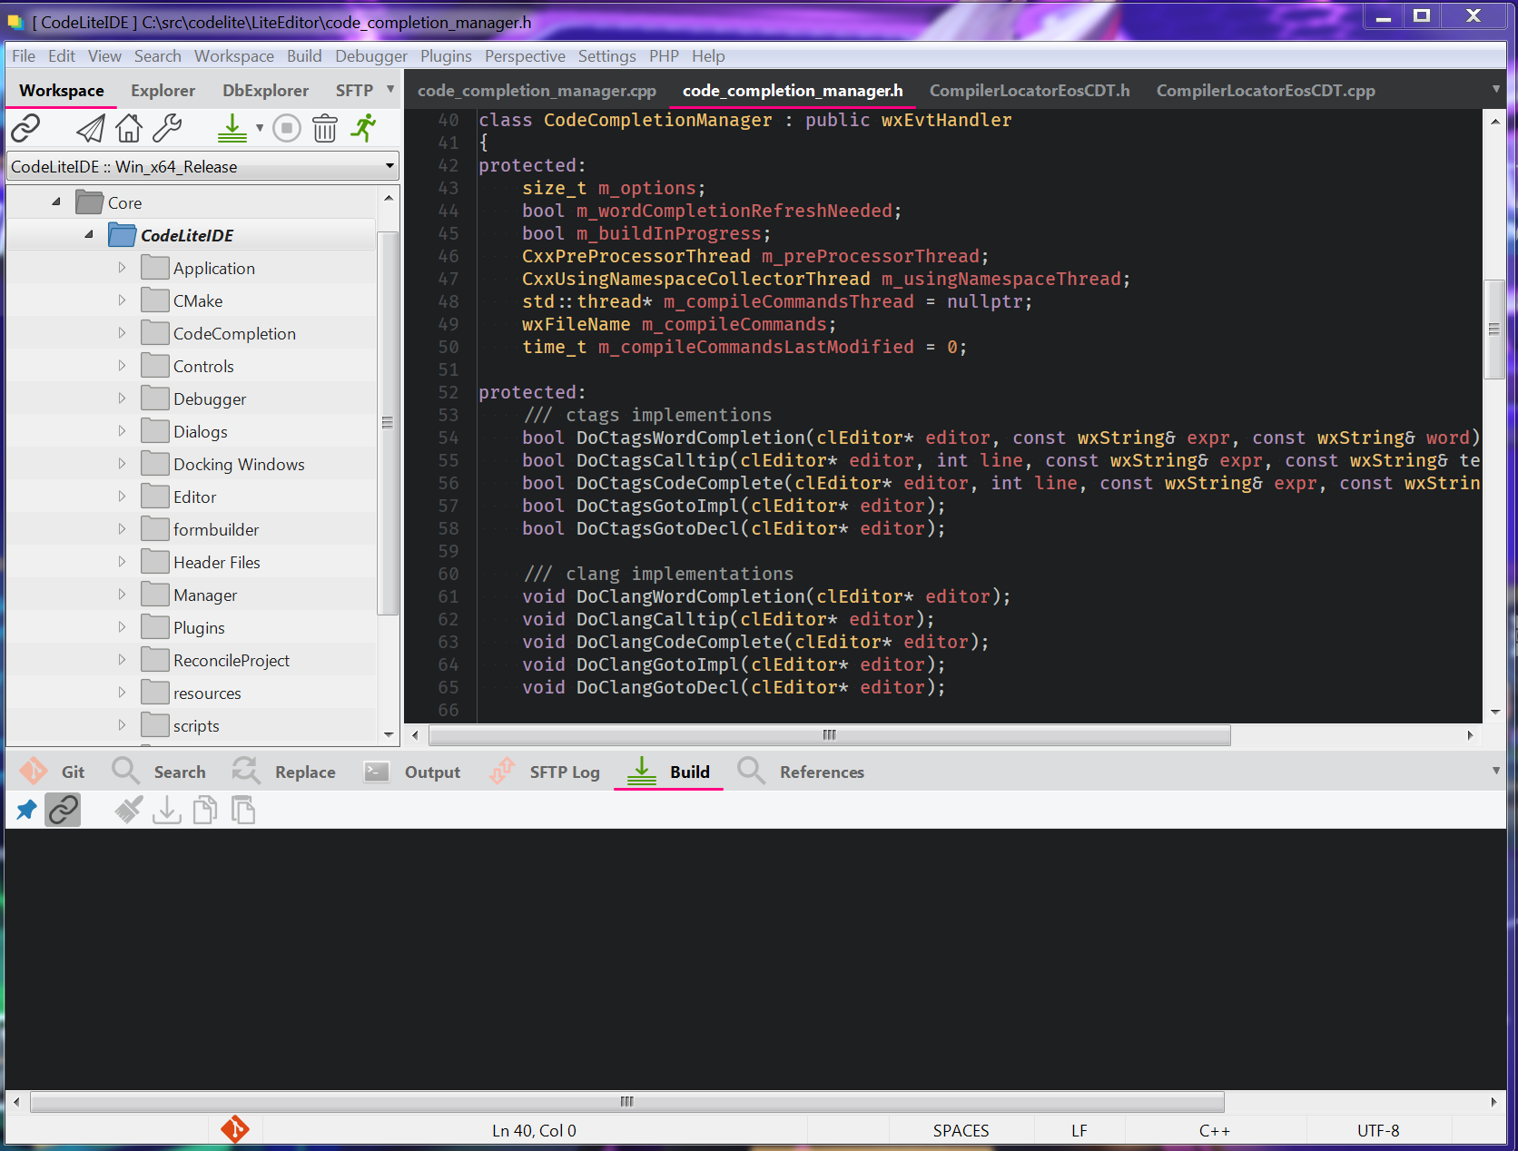1518x1151 pixels.
Task: Stop the current build with the stop icon
Action: coord(286,128)
